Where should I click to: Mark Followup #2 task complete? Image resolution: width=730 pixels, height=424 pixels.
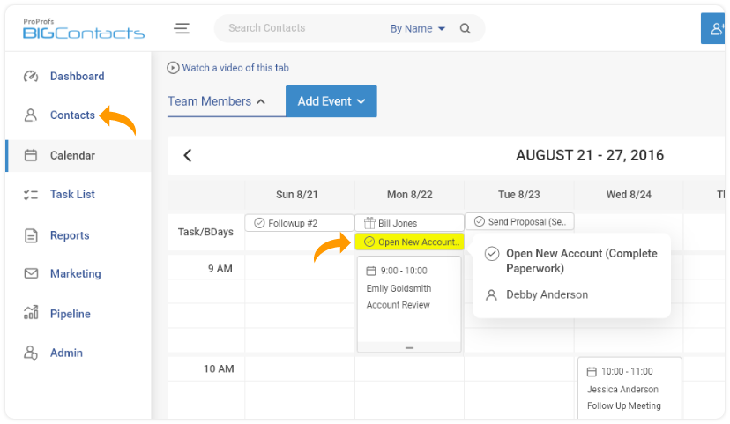click(x=259, y=223)
